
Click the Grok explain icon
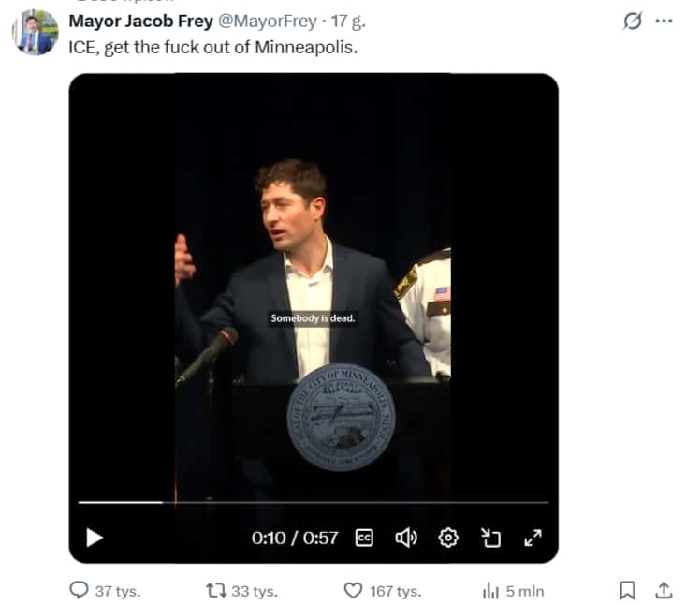(x=633, y=21)
